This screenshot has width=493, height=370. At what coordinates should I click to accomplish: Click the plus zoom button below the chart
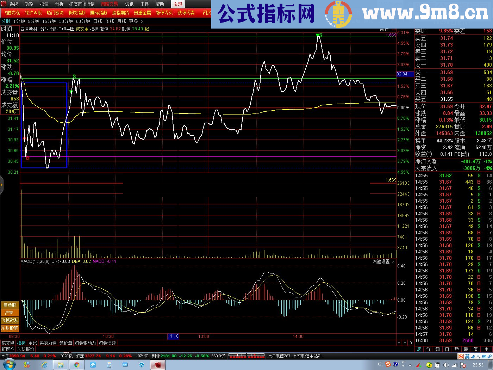(399, 343)
